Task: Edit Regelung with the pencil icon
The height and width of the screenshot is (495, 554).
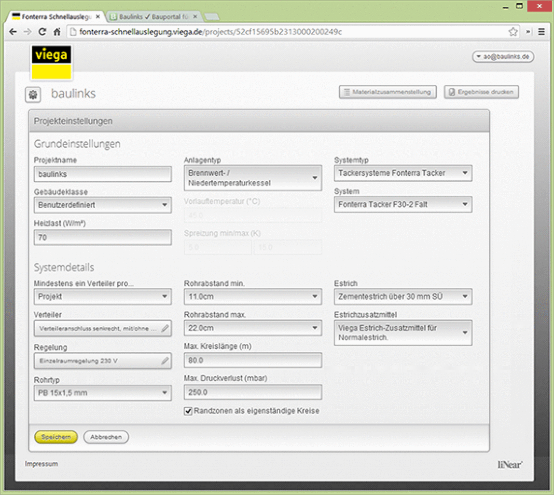Action: tap(165, 361)
